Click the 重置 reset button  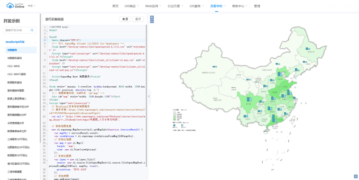tap(125, 19)
